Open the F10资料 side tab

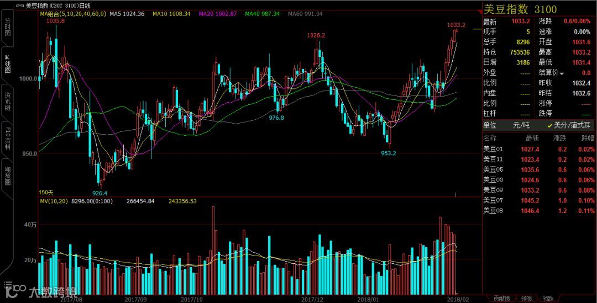click(8, 139)
